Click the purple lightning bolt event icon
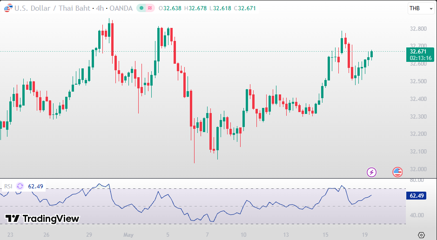437x240 pixels. 371,173
